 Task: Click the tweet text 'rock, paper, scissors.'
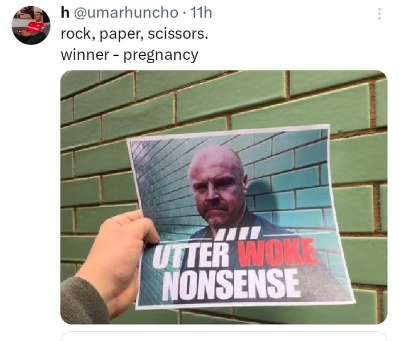pyautogui.click(x=135, y=34)
